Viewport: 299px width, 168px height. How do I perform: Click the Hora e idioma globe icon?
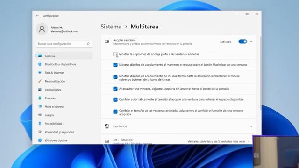pos(40,106)
